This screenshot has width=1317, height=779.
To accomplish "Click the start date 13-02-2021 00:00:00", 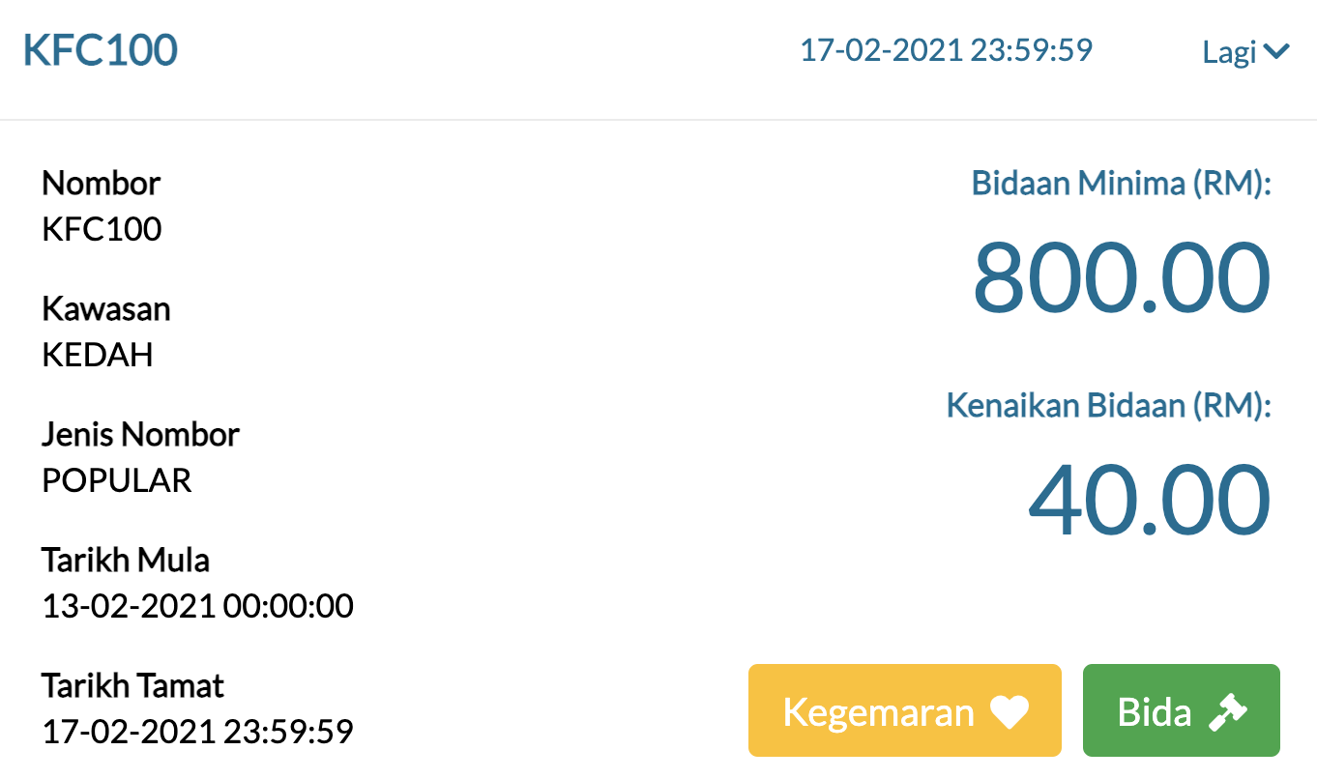I will click(198, 606).
